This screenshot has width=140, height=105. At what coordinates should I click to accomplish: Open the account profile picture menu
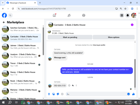tap(134, 15)
